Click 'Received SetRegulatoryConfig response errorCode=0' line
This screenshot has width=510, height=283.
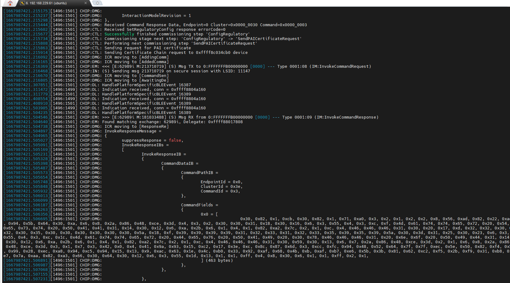pos(165,30)
